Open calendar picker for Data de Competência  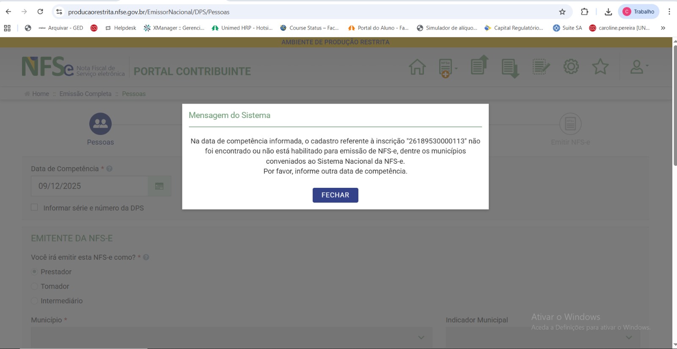tap(160, 186)
